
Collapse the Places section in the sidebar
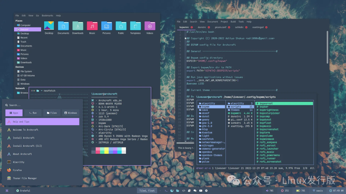19,20
